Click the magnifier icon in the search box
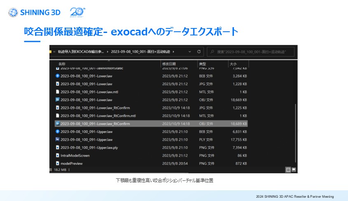The width and height of the screenshot is (348, 201). [x=212, y=52]
